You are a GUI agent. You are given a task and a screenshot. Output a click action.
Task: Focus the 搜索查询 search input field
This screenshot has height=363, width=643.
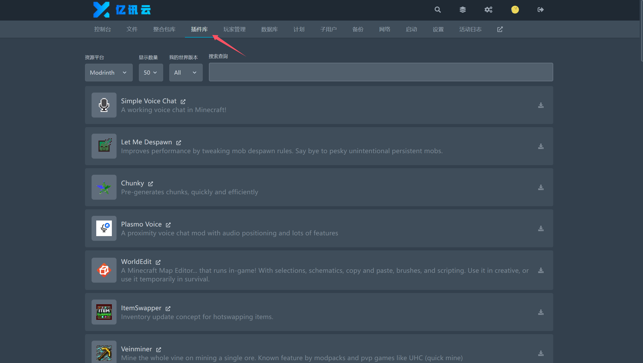click(x=381, y=72)
